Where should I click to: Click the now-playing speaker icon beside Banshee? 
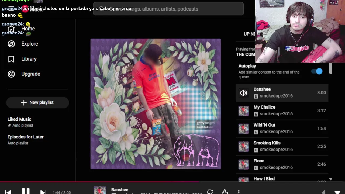coord(243,93)
